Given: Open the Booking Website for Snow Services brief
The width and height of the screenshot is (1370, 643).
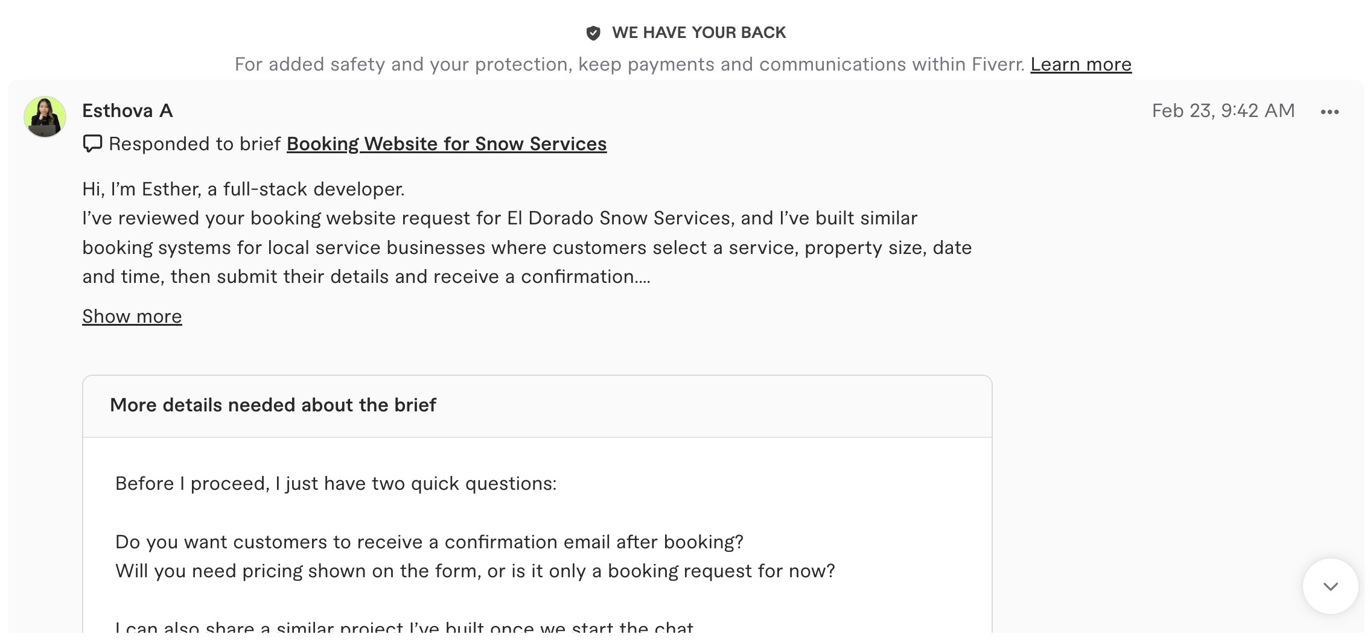Looking at the screenshot, I should pyautogui.click(x=447, y=144).
